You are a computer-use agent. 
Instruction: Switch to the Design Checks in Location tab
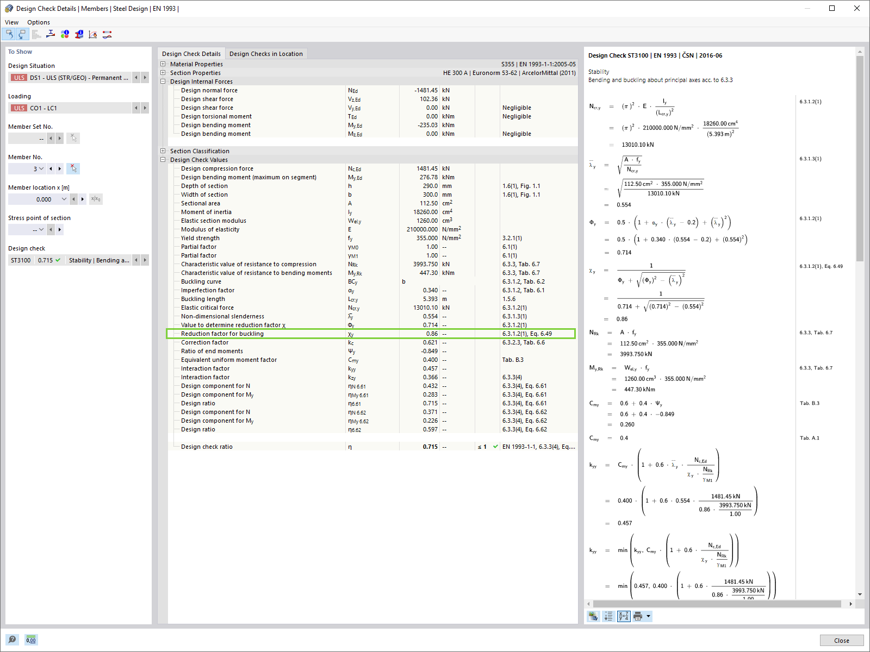tap(266, 53)
